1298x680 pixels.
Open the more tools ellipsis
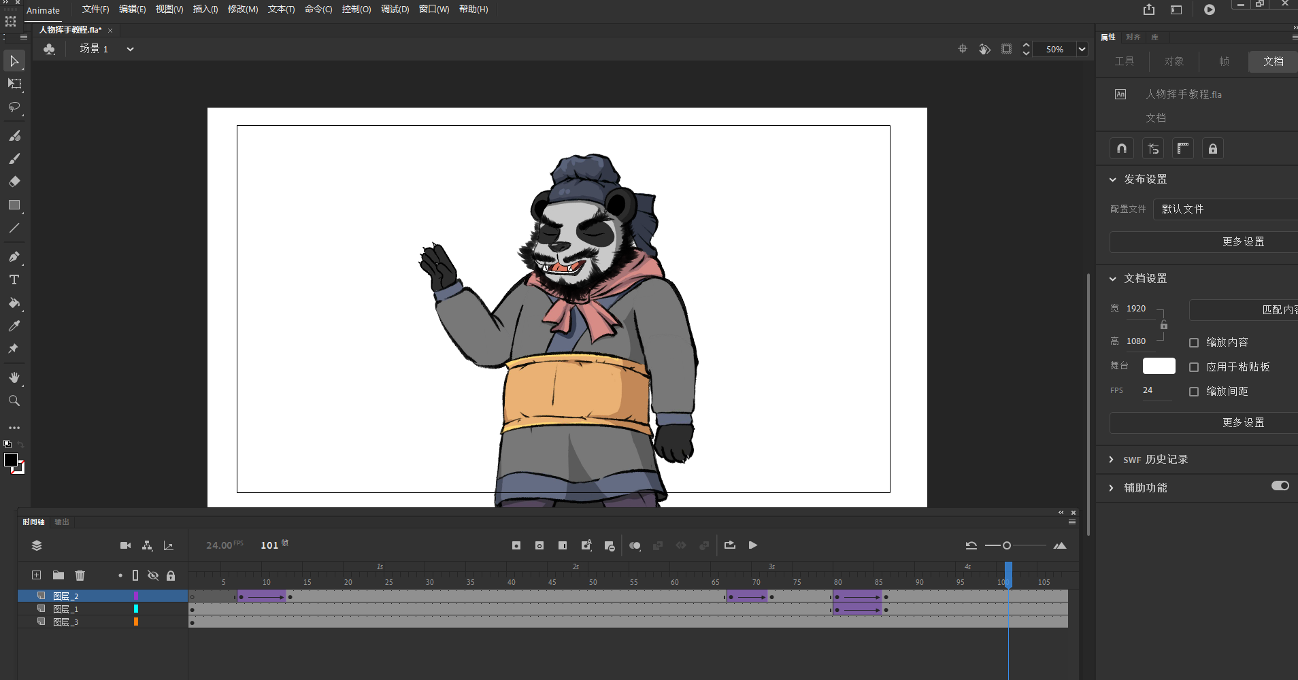point(14,428)
